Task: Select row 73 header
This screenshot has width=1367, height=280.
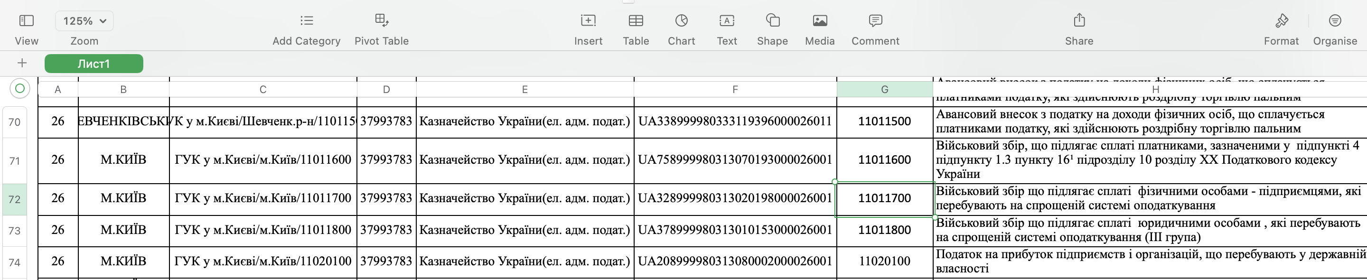Action: coord(15,231)
